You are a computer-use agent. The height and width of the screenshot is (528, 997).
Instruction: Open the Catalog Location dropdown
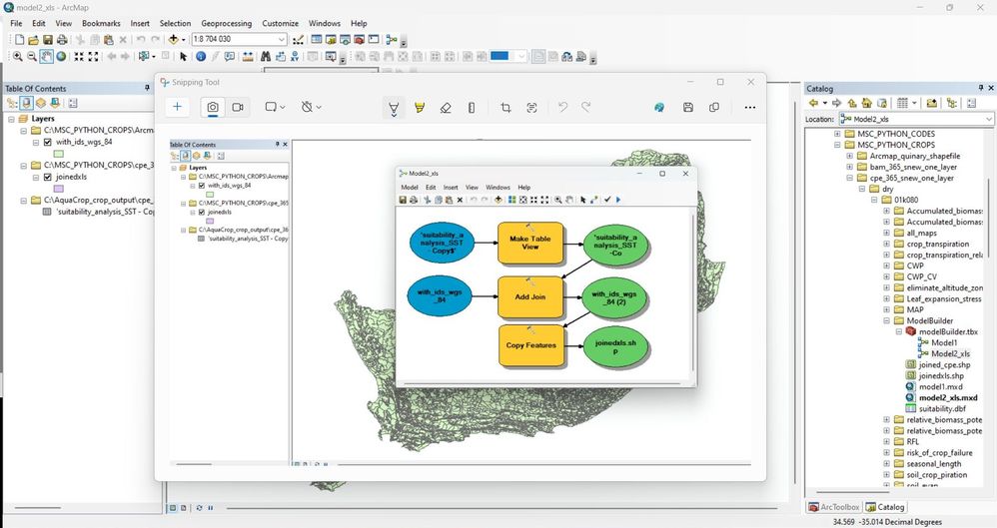click(x=989, y=119)
